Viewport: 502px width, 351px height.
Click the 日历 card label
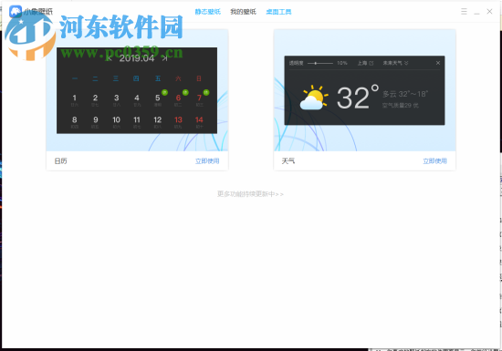pyautogui.click(x=60, y=160)
